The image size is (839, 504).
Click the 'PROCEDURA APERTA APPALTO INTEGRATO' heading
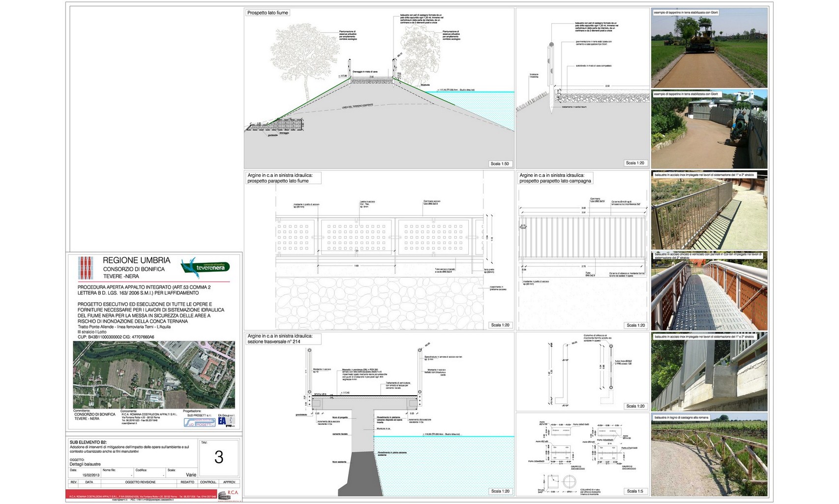(x=144, y=290)
